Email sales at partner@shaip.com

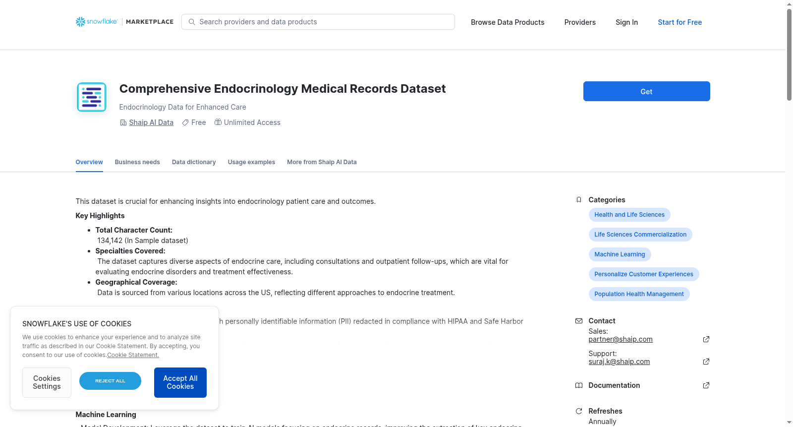coord(621,339)
